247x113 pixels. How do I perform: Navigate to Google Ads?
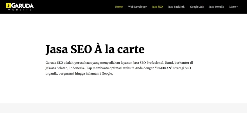coord(197,7)
